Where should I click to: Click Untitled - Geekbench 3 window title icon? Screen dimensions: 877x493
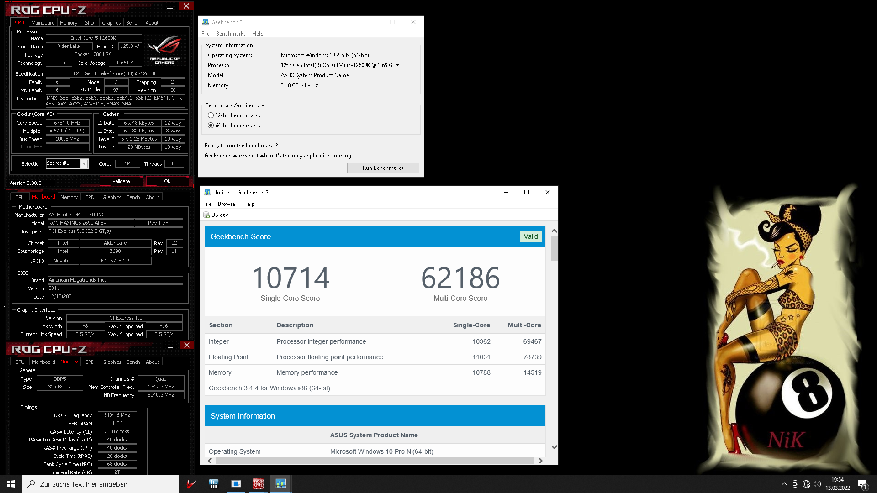click(207, 193)
